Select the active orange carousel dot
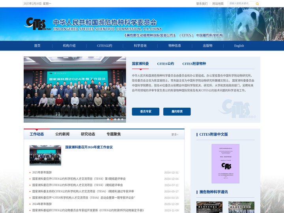The image size is (284, 213). (112, 119)
